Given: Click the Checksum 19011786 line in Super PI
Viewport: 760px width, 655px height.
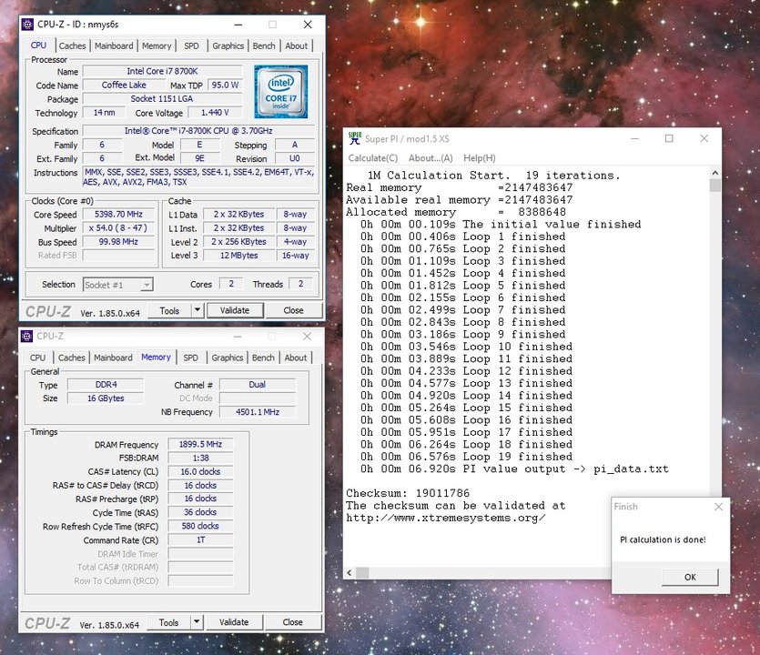Looking at the screenshot, I should pos(408,493).
